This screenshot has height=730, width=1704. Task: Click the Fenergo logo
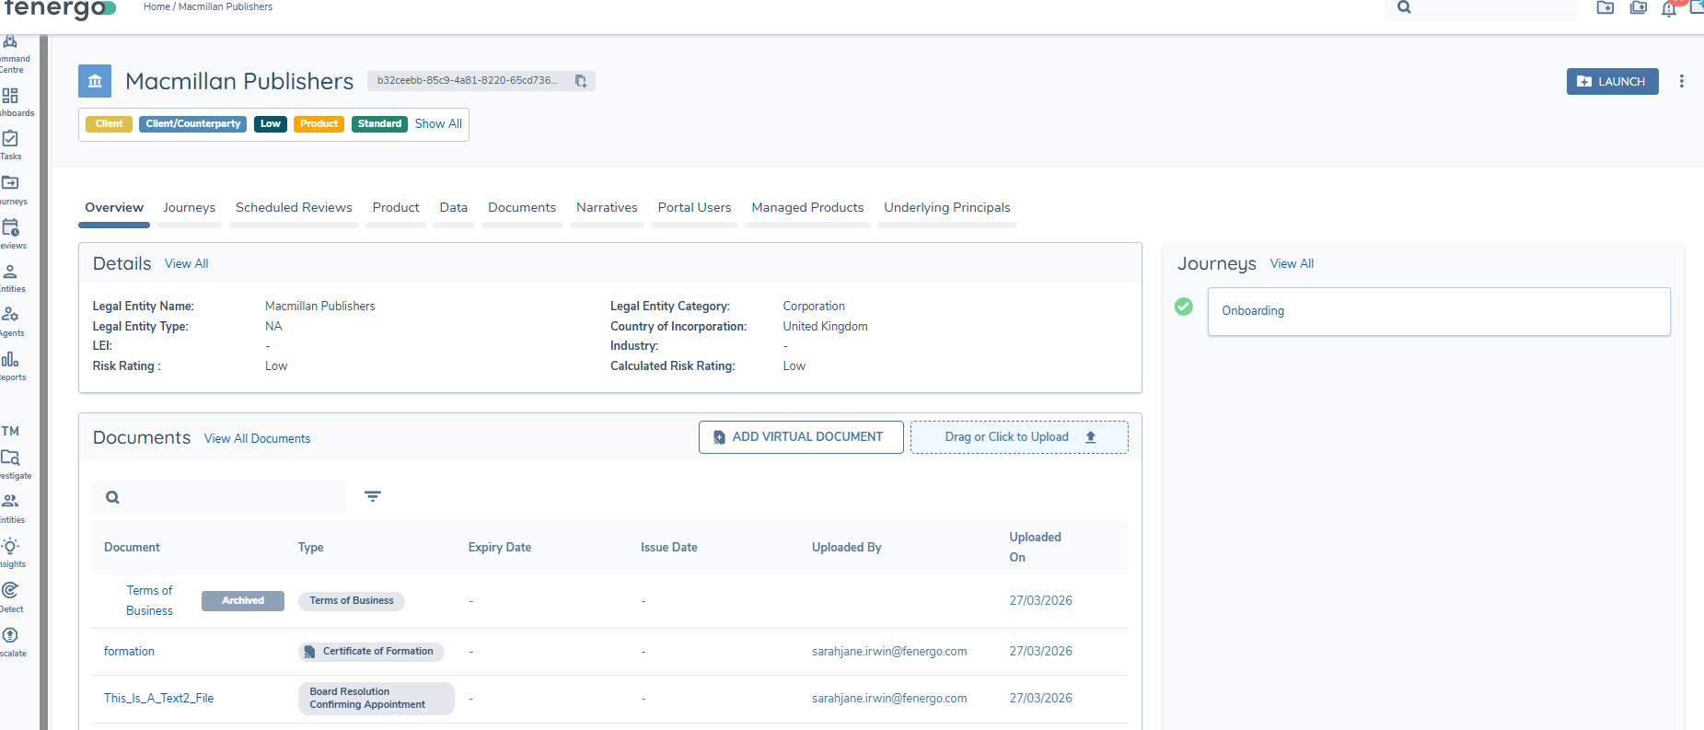pos(60,9)
